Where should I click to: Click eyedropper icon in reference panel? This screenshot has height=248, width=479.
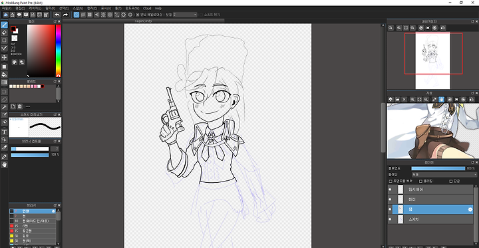click(434, 100)
